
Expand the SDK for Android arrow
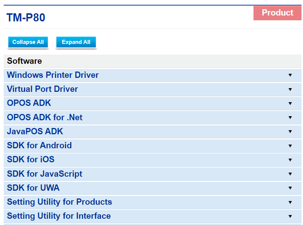pyautogui.click(x=290, y=146)
